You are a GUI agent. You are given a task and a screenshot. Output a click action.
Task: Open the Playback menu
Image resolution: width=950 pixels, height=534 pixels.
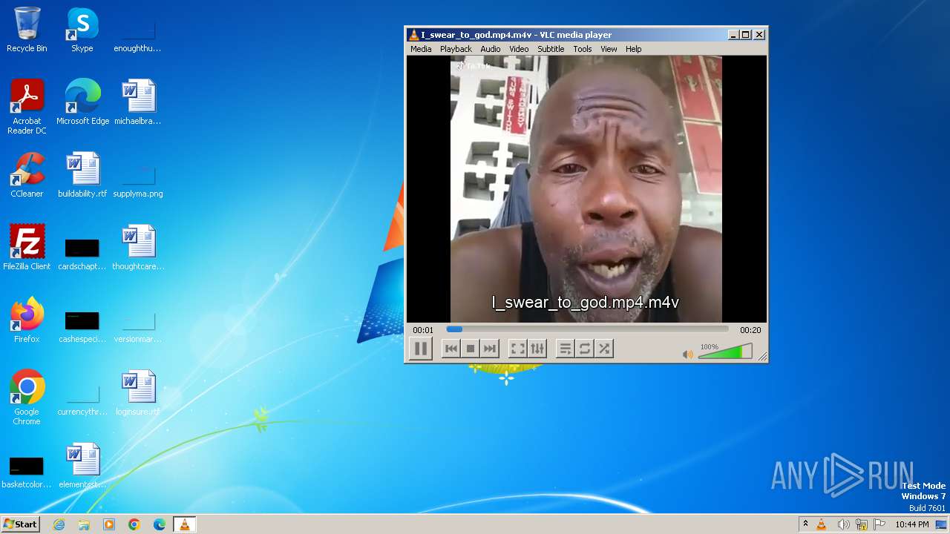click(456, 49)
